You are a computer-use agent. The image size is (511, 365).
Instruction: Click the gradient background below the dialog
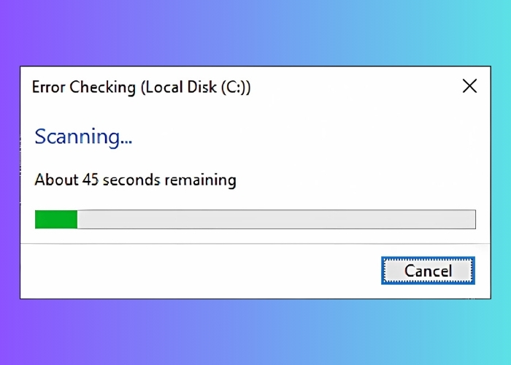point(255,332)
